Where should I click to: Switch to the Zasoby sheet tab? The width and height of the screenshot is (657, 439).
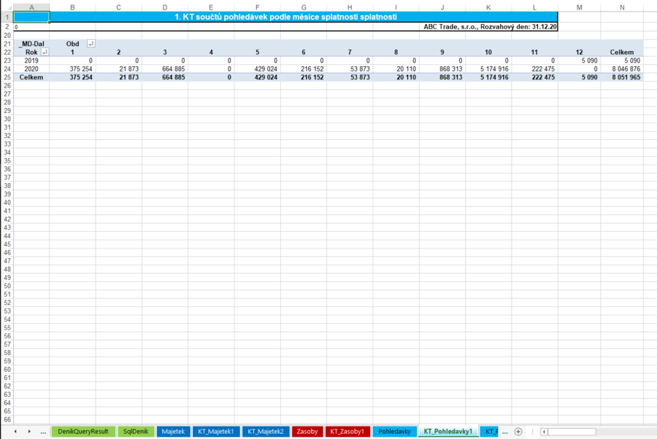click(307, 432)
